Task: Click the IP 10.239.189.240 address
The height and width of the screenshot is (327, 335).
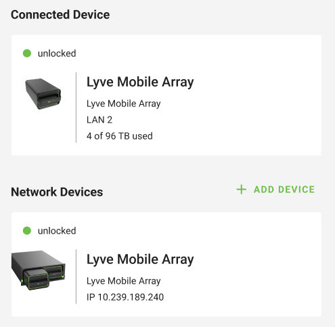Action: 125,297
